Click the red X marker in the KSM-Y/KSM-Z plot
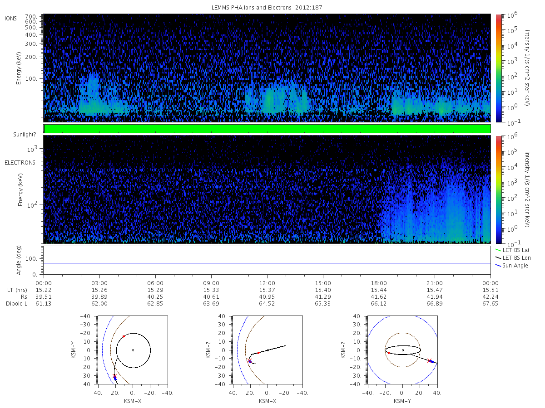Image resolution: width=545 pixels, height=408 pixels. click(x=429, y=360)
